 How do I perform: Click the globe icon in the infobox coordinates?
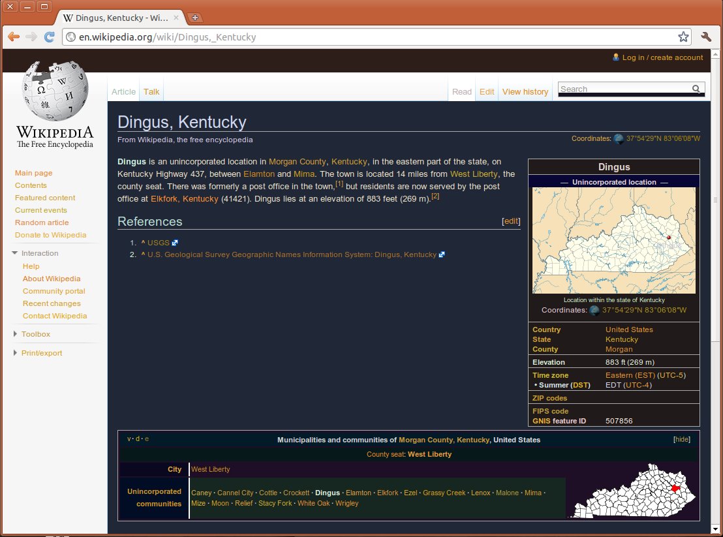(x=594, y=310)
